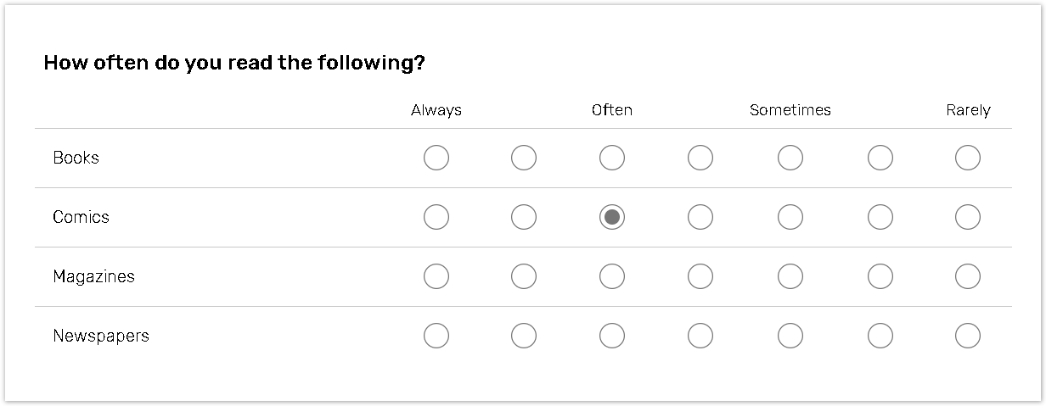Click the Sometimes column header
The width and height of the screenshot is (1046, 406).
pos(790,110)
